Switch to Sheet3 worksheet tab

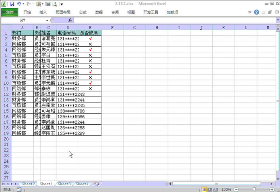[64, 184]
